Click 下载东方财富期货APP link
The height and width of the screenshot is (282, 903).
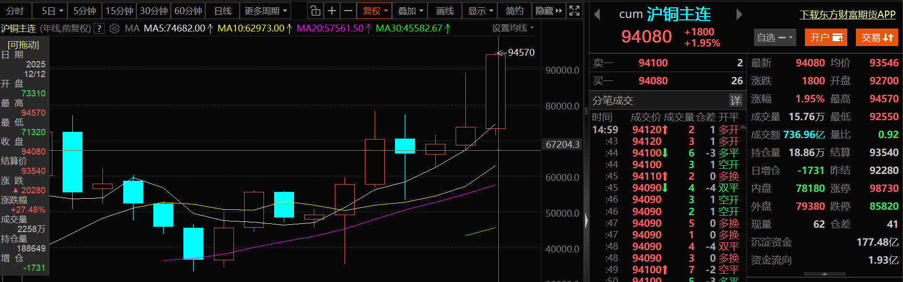tap(847, 15)
